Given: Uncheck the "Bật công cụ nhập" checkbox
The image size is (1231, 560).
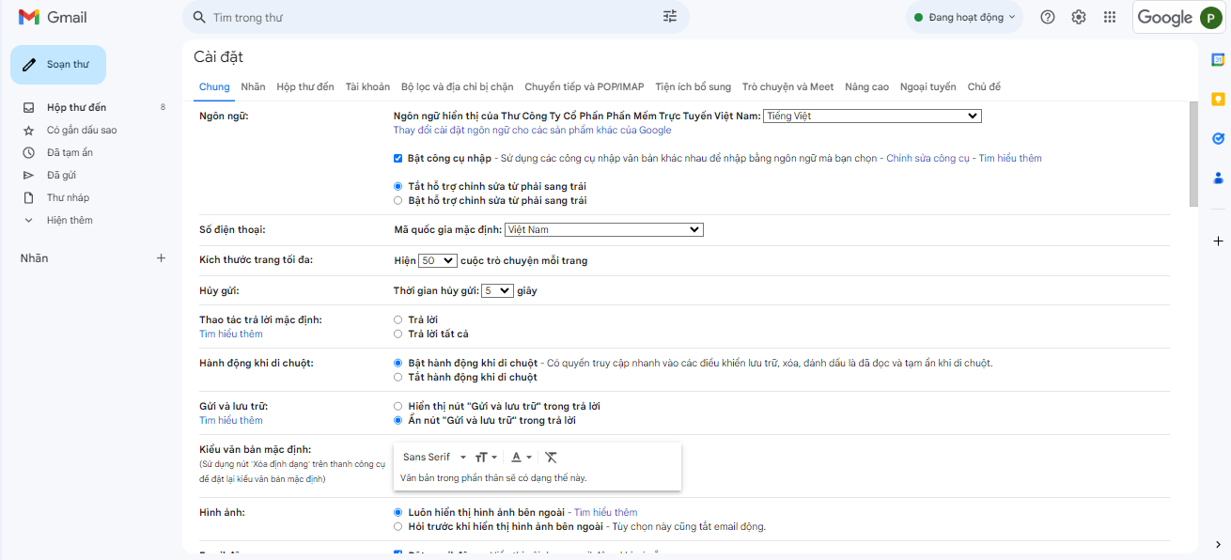Looking at the screenshot, I should click(x=398, y=159).
